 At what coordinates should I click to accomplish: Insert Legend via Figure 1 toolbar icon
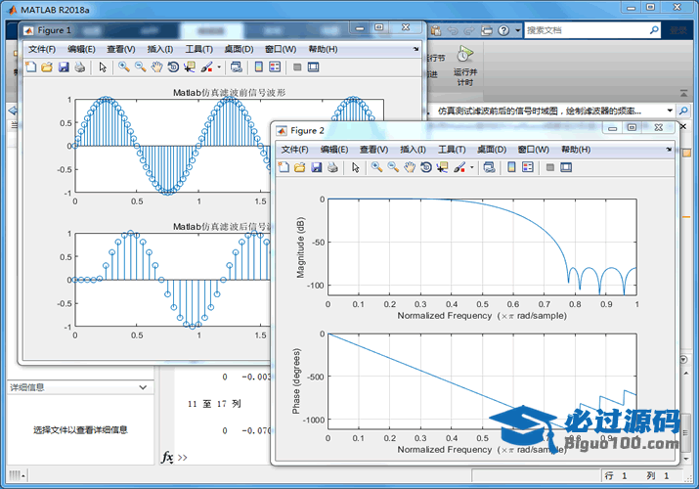[275, 67]
